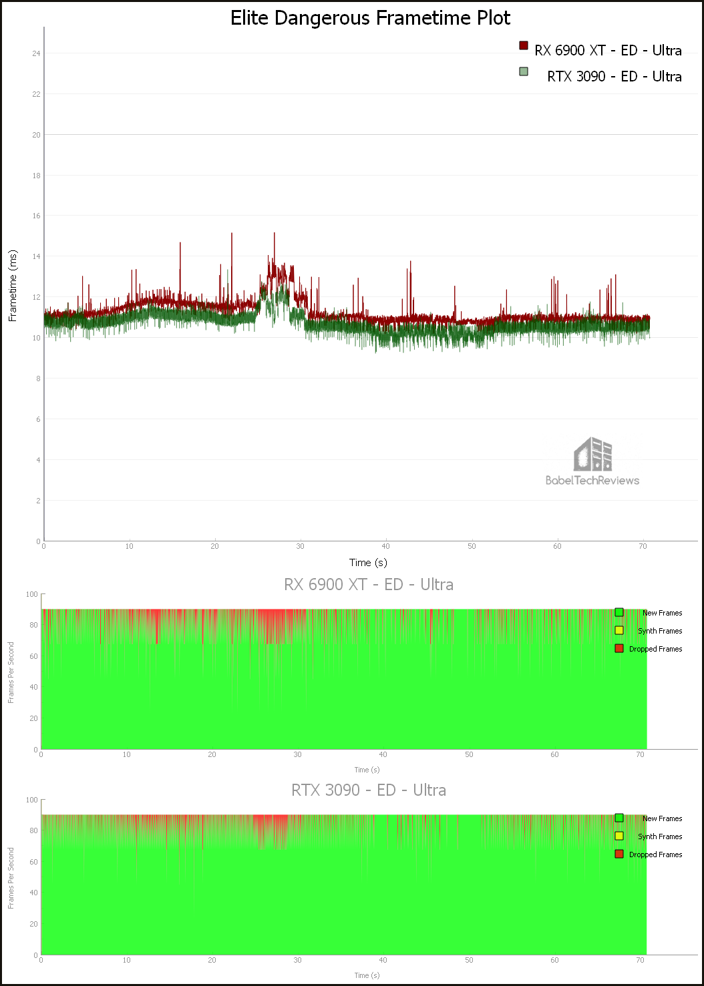Click the '100' tick on the RX 6900 XT chart axis
Viewport: 704px width, 986px height.
tap(32, 594)
